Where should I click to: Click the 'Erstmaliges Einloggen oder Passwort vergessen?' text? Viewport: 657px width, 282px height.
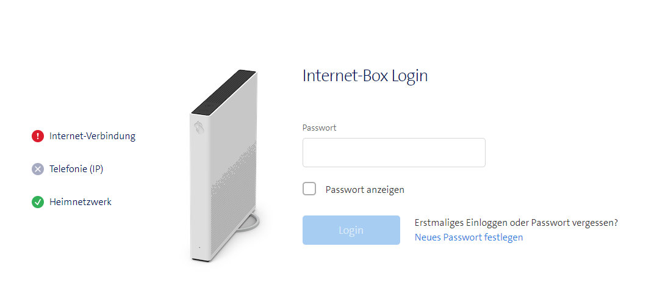(516, 223)
